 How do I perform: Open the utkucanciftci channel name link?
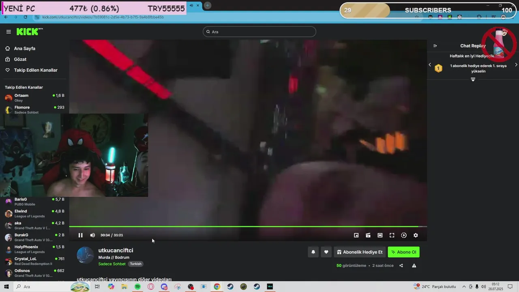click(116, 250)
